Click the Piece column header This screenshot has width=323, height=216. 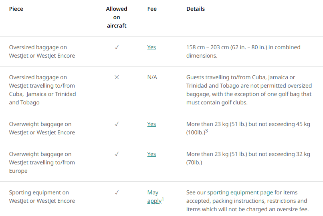pyautogui.click(x=16, y=9)
